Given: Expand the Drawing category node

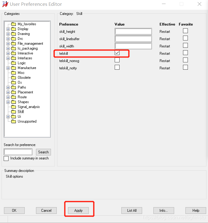Looking at the screenshot, I should click(x=8, y=34).
